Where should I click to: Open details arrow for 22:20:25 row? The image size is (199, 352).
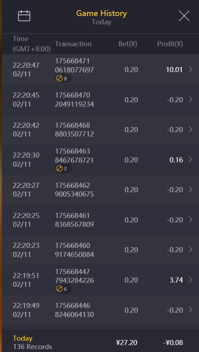click(191, 220)
